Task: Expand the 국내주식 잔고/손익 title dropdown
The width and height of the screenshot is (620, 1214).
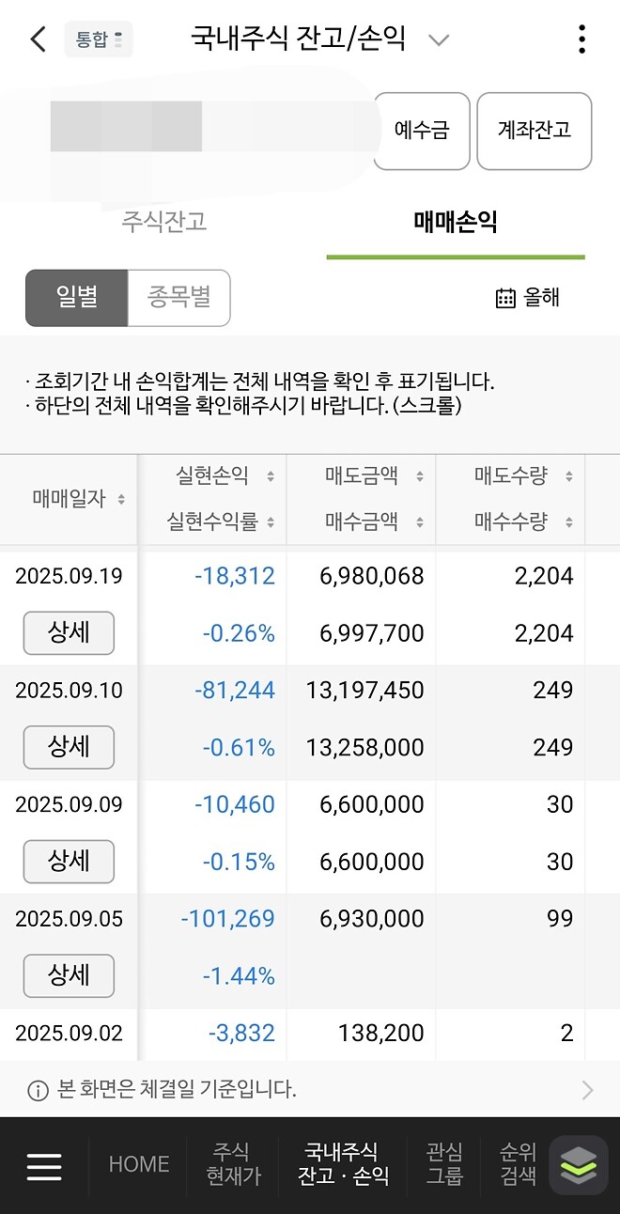Action: point(438,39)
